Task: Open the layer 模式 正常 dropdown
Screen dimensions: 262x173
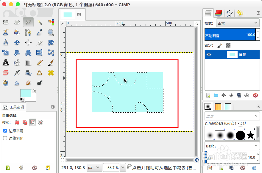Action: 238,23
